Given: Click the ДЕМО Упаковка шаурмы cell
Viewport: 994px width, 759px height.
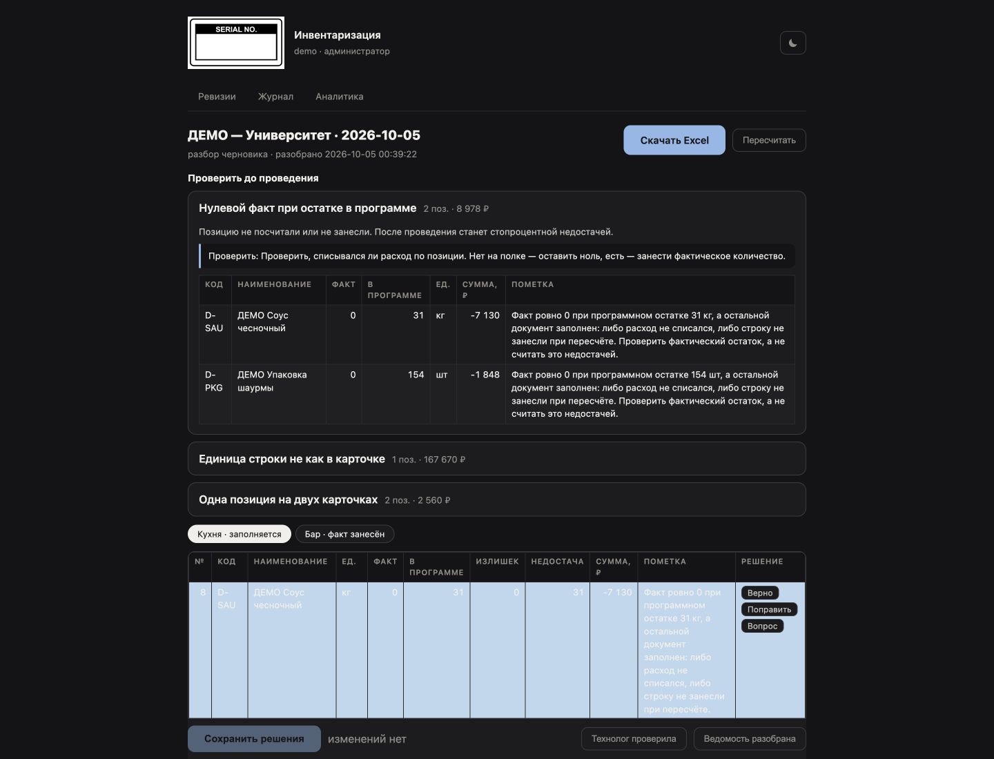Looking at the screenshot, I should pyautogui.click(x=278, y=394).
